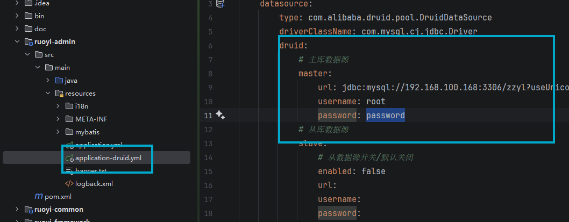This screenshot has height=222, width=569.
Task: Click the XML icon of logback.xml
Action: click(x=69, y=183)
